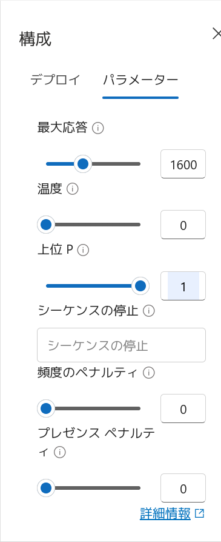Click the シーケンスの停止 text field
This screenshot has width=221, height=542.
coord(121,345)
